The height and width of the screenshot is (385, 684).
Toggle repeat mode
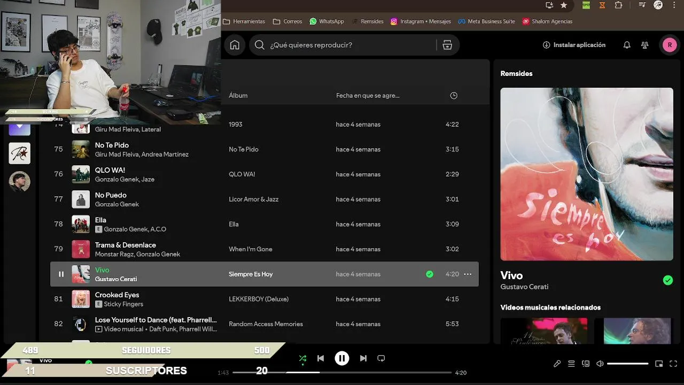click(381, 358)
